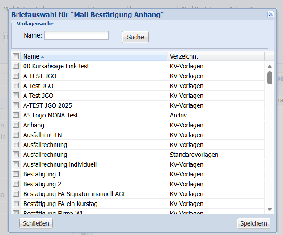Click the Name column sort arrow
283x235 pixels.
[x=43, y=57]
